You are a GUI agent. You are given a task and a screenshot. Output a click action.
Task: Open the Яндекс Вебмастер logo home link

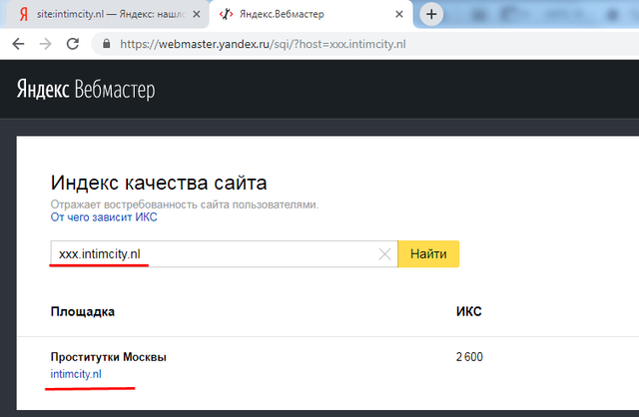pos(86,89)
